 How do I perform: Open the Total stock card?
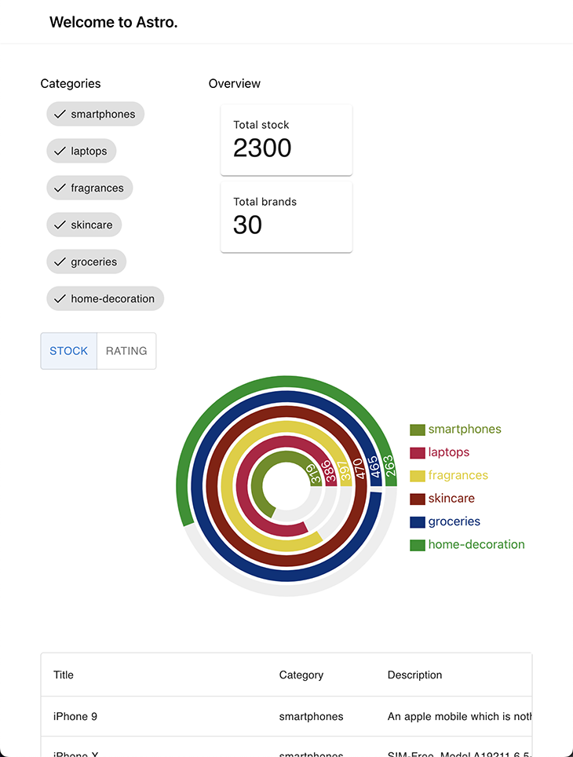tap(286, 140)
